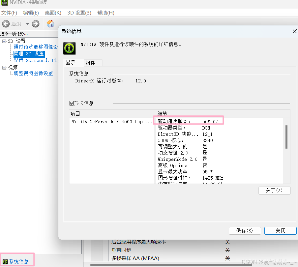Click the 驱动器类型 DCH row
The image size is (298, 267).
[x=184, y=128]
